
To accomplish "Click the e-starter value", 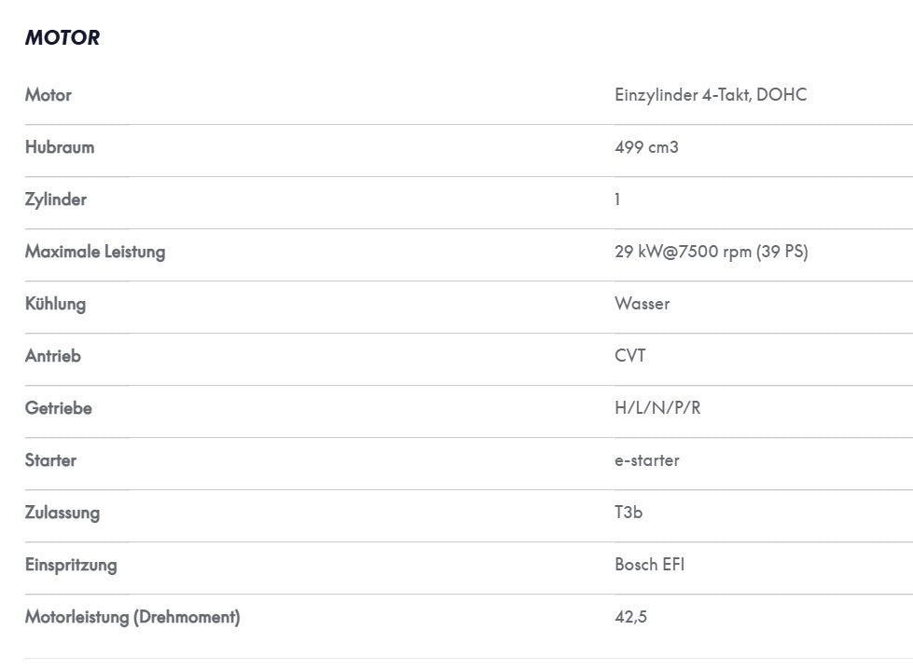I will (647, 460).
